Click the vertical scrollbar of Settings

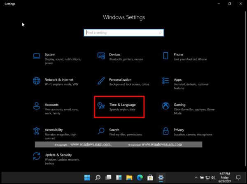click(245, 88)
